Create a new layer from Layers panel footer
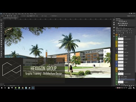 (x=131, y=86)
